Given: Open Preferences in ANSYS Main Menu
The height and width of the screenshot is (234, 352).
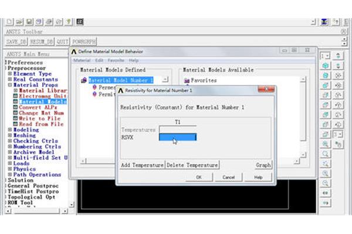Looking at the screenshot, I should (x=25, y=63).
